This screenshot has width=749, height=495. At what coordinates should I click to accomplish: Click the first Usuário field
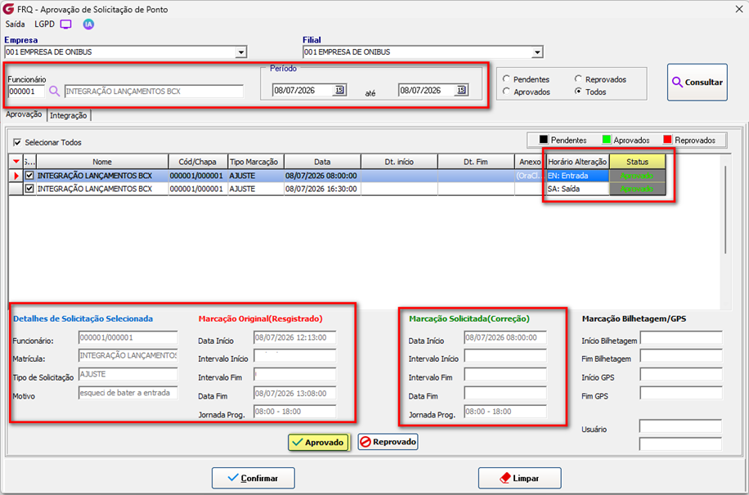pos(680,426)
